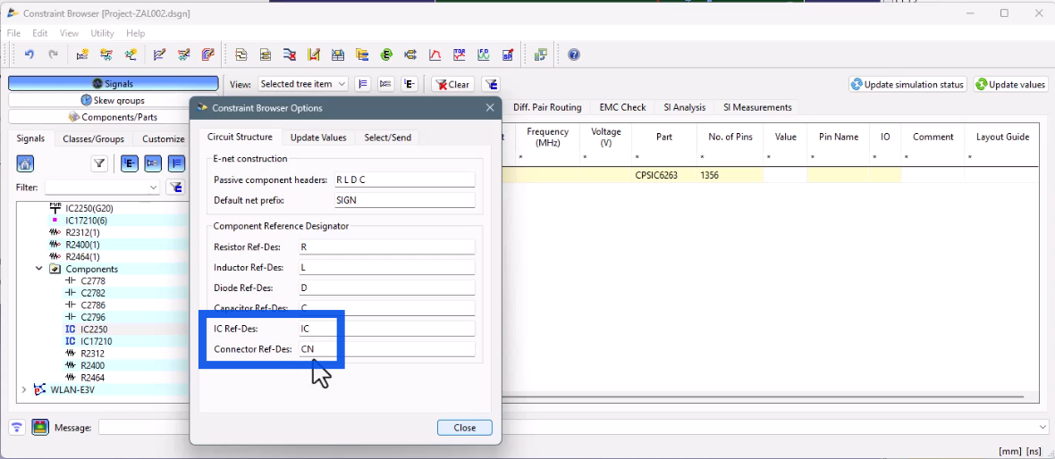Apply filter using icon right of Filter box
The image size is (1055, 459).
175,187
